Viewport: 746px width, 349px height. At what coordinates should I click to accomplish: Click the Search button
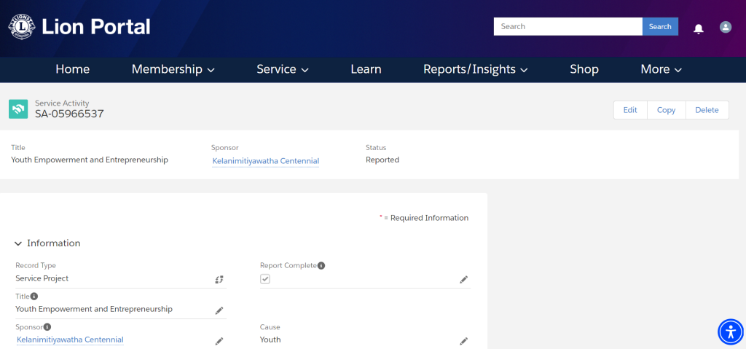coord(660,27)
